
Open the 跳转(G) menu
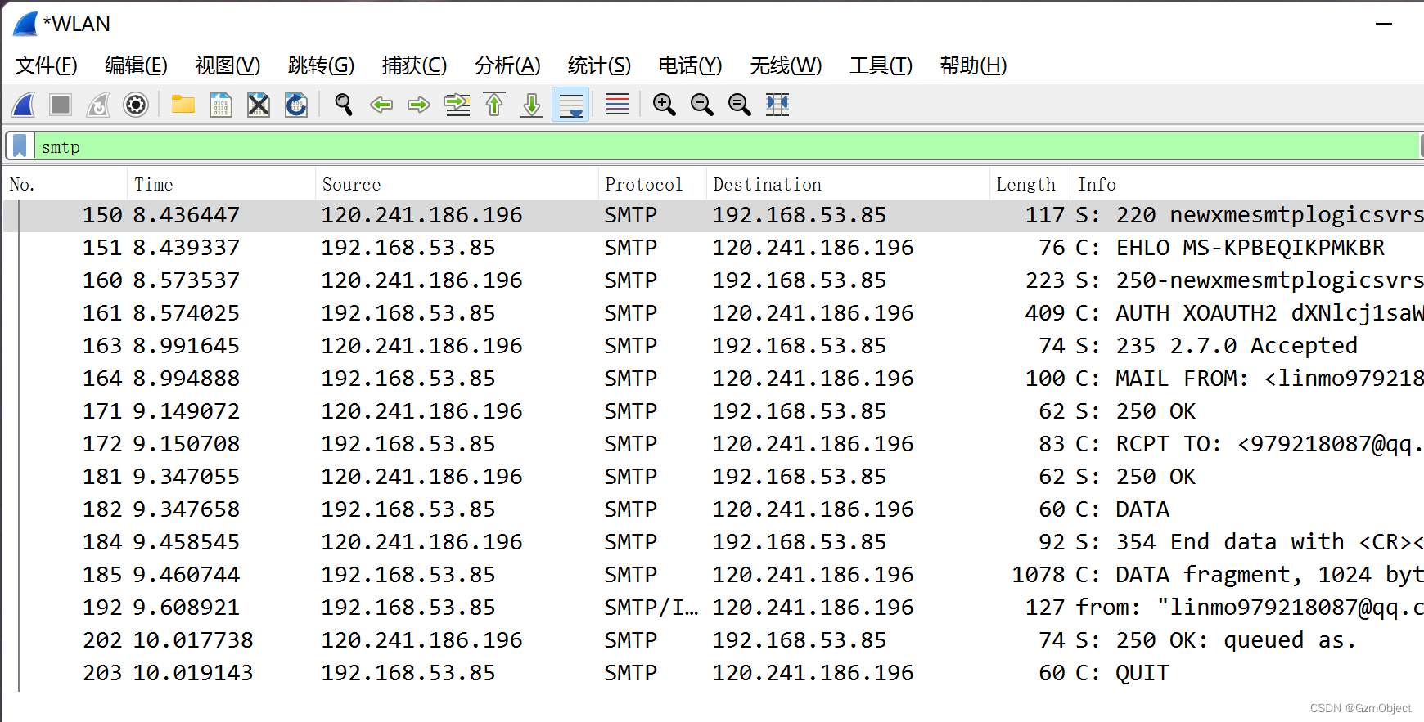point(321,65)
